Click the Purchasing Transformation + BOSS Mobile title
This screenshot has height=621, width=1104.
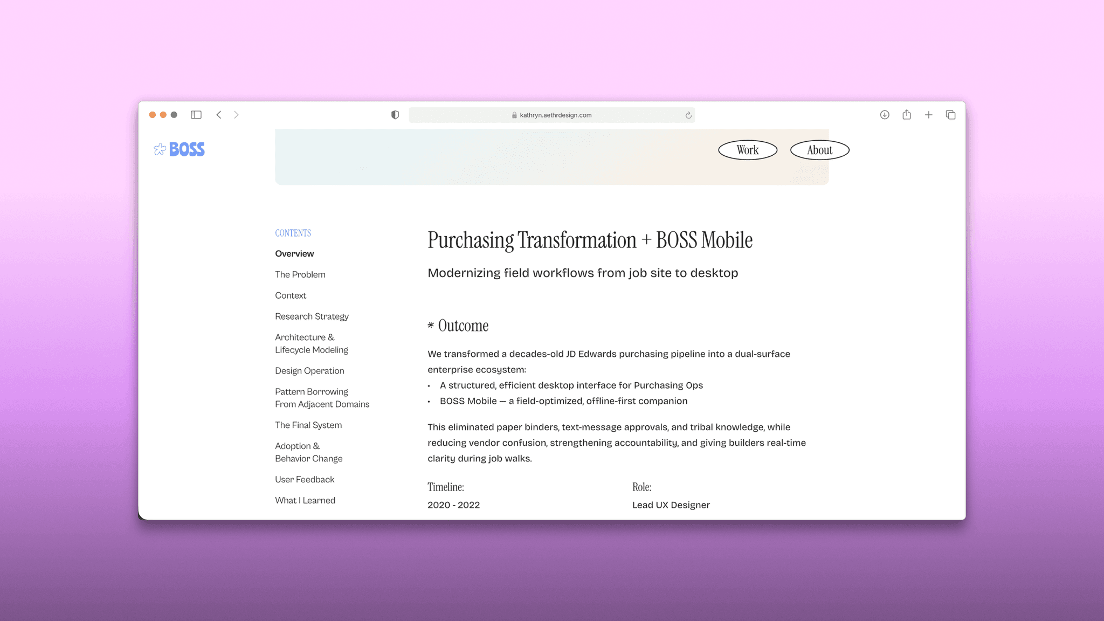(x=590, y=240)
